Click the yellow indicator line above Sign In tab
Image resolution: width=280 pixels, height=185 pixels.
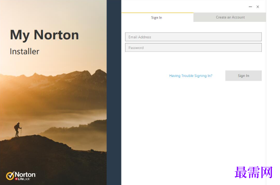[x=157, y=13]
